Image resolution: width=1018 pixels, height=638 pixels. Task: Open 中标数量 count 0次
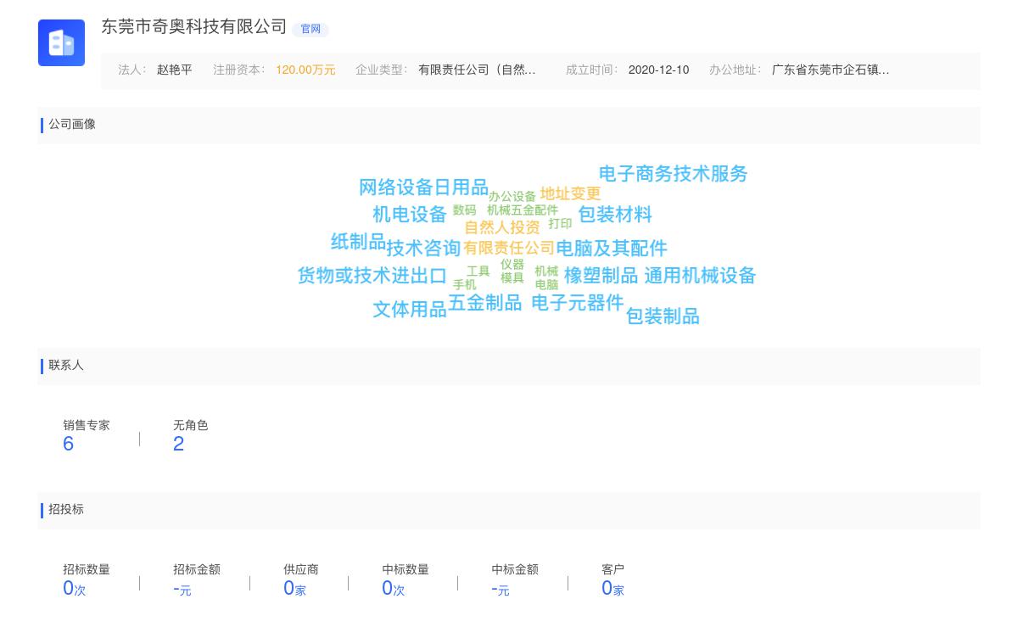(394, 588)
